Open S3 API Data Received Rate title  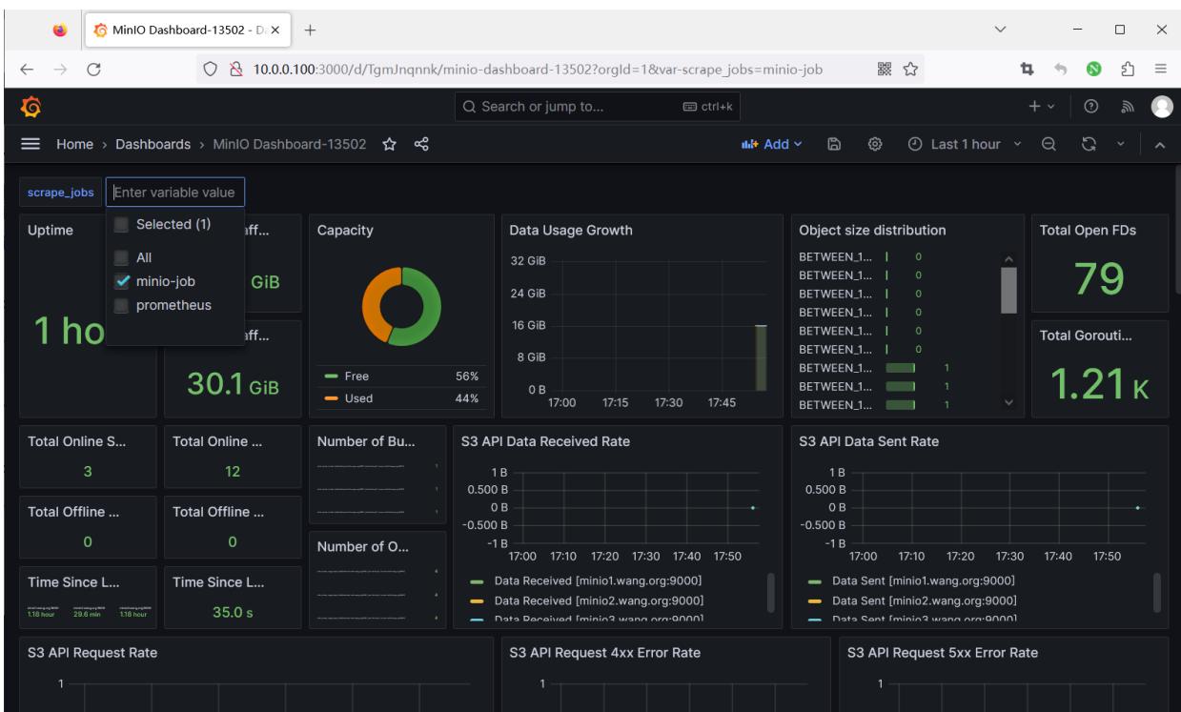546,440
